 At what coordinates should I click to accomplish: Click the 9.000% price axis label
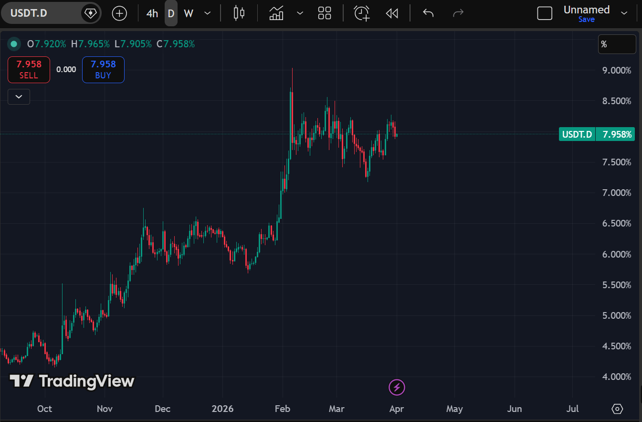coord(616,70)
